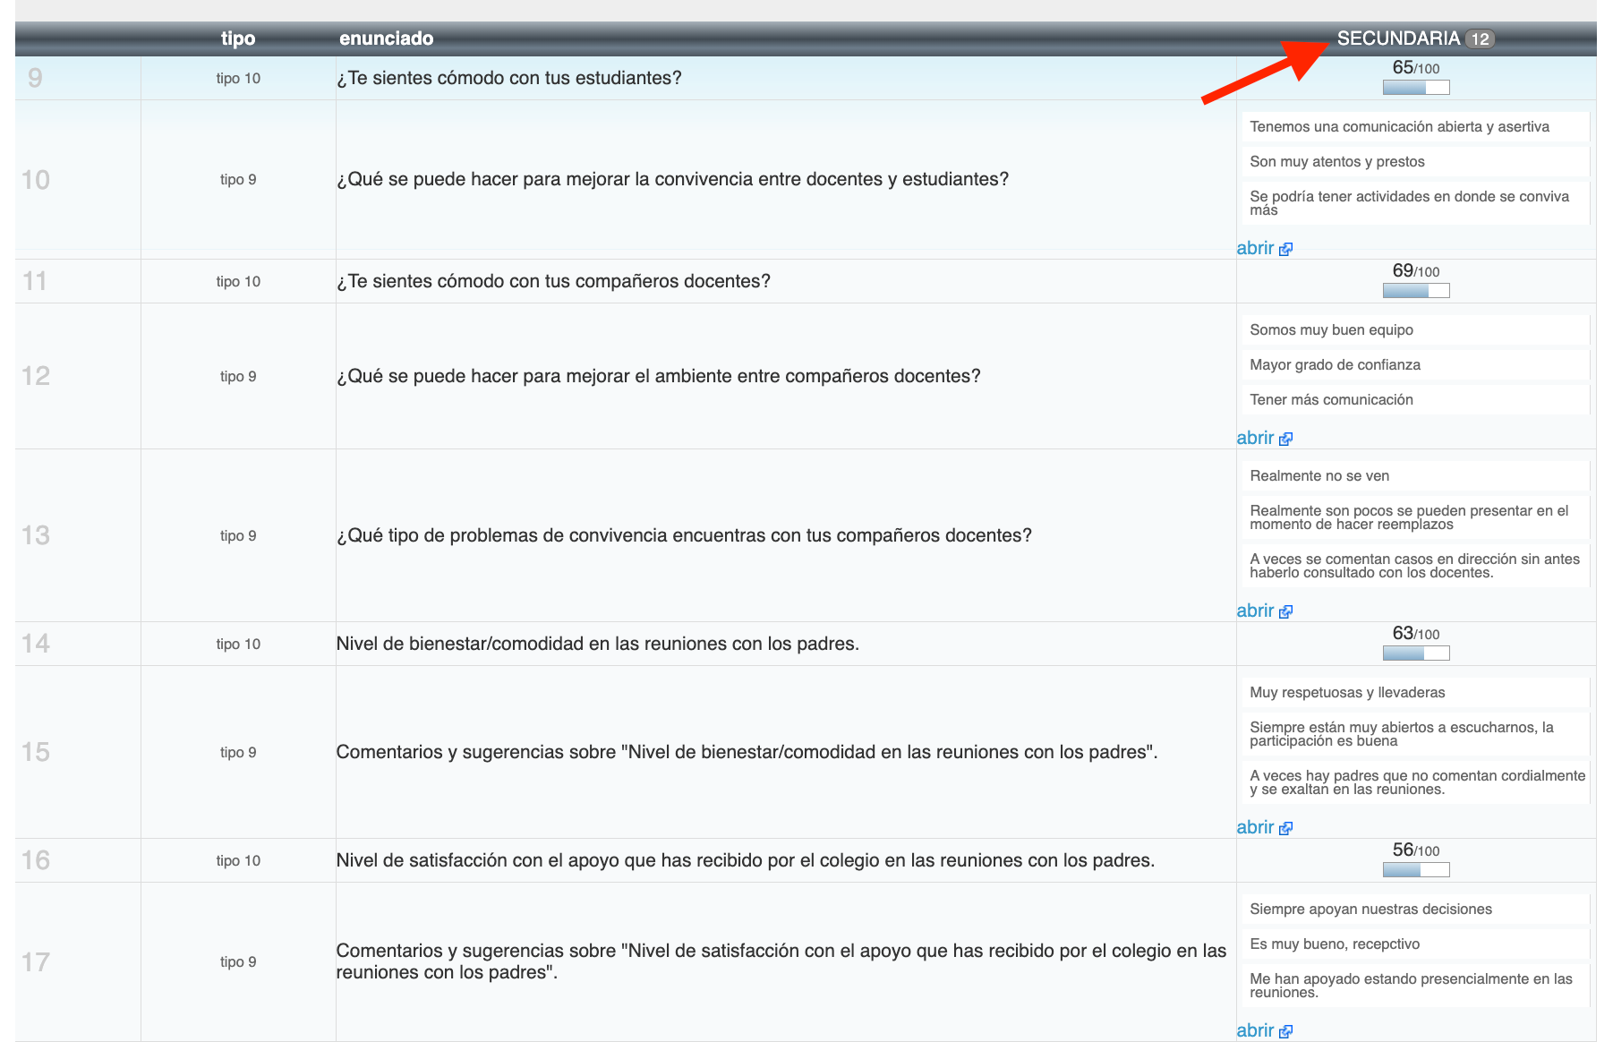Screen dimensions: 1613x1042
Task: Click the tipo column header
Action: [x=238, y=38]
